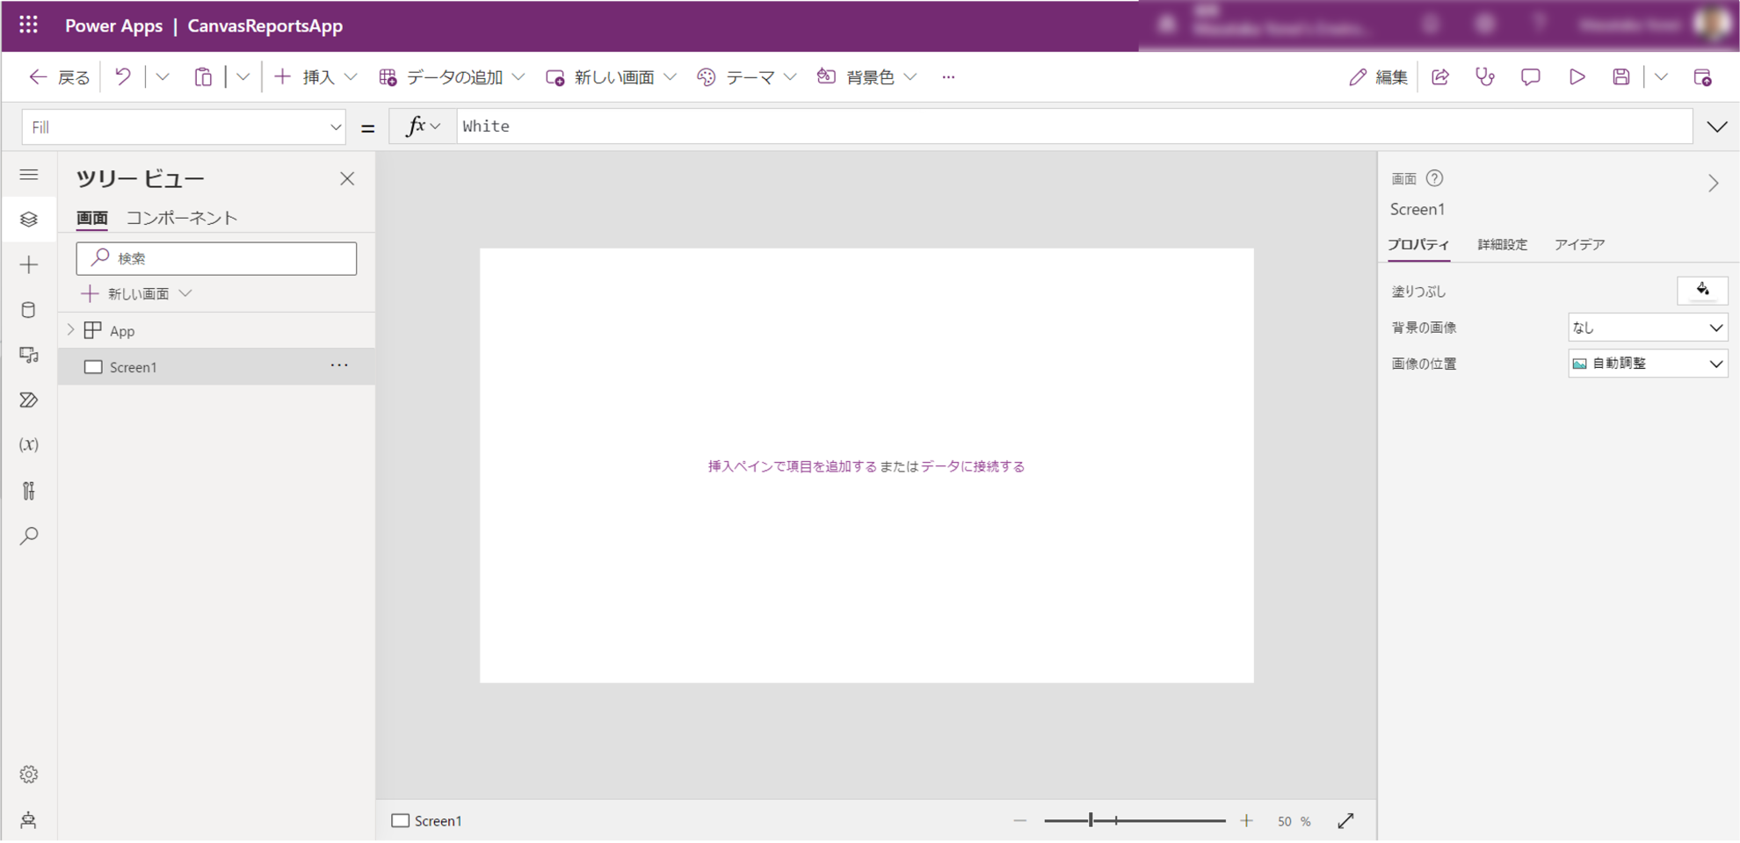Screen dimensions: 1740x843
Task: Zoom in with the plus button
Action: point(1246,821)
